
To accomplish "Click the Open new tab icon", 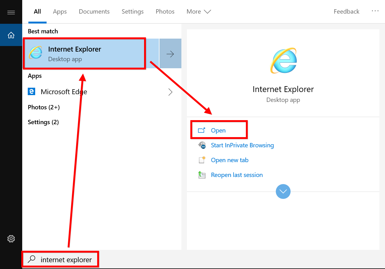I will pyautogui.click(x=202, y=160).
